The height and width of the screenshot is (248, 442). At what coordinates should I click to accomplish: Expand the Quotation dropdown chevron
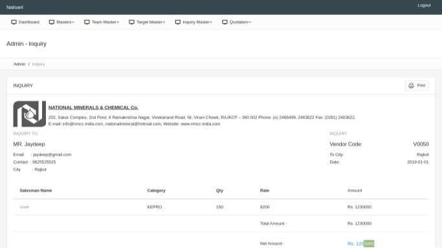[249, 22]
